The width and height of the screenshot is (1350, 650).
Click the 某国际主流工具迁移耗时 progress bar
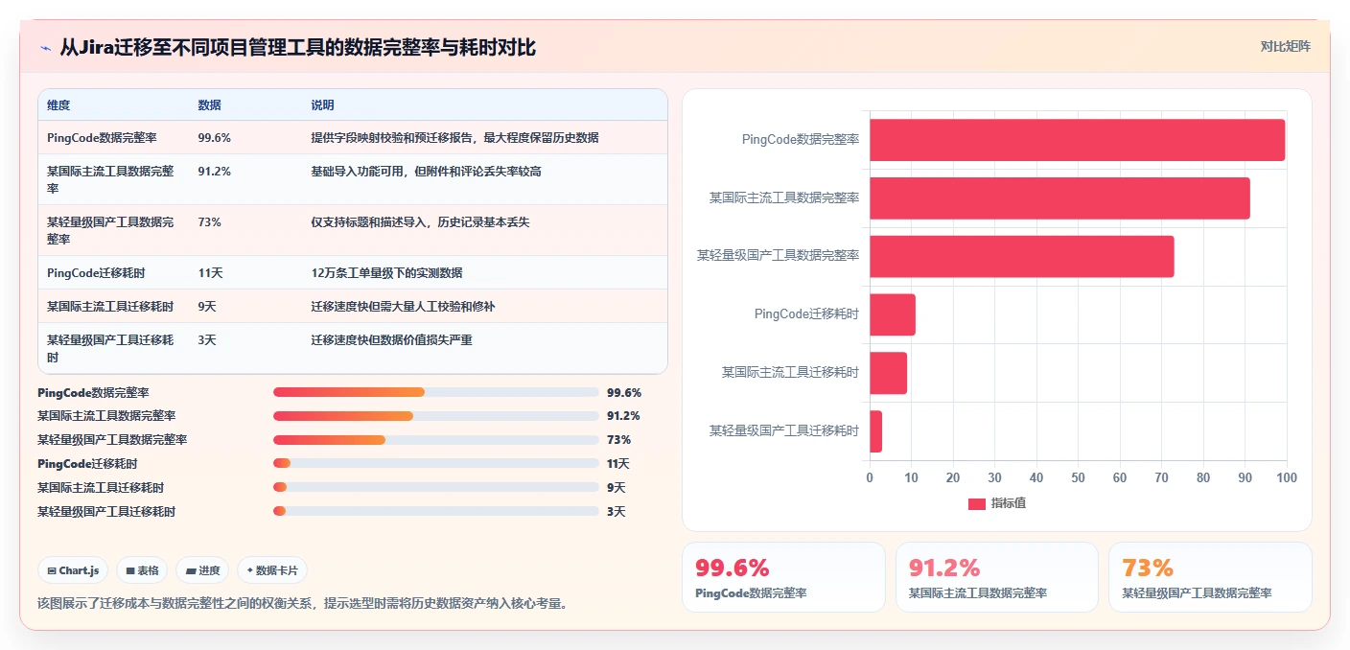pyautogui.click(x=435, y=487)
